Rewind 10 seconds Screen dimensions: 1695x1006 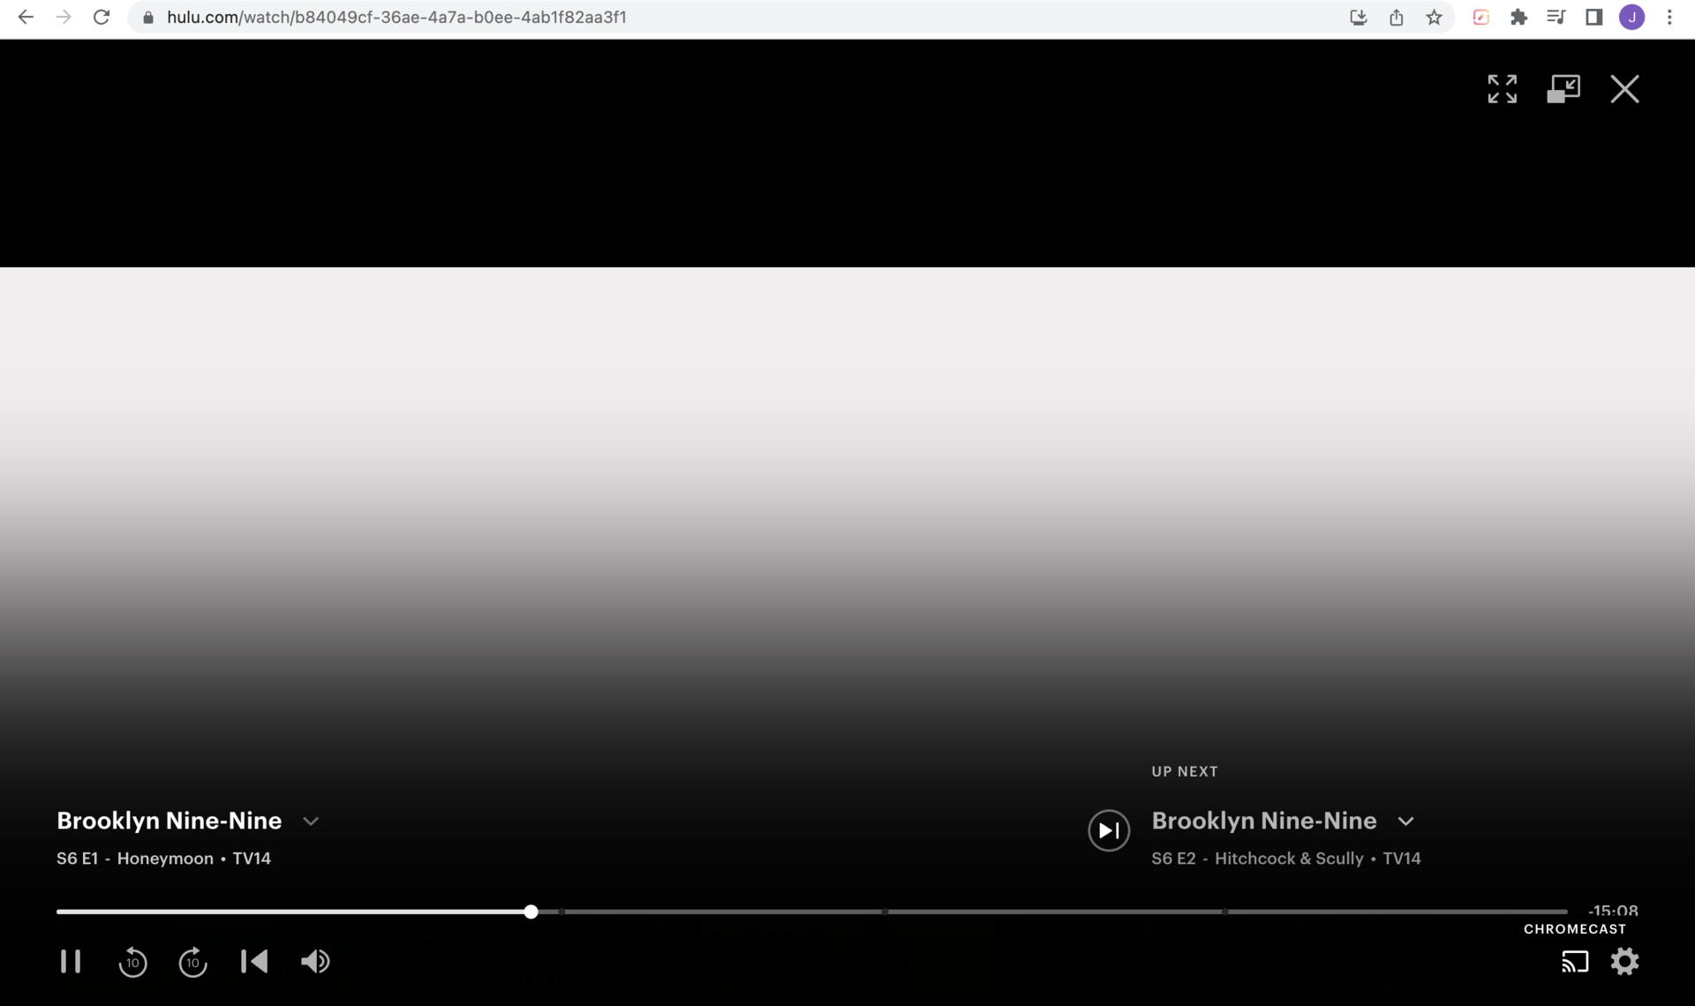(132, 961)
